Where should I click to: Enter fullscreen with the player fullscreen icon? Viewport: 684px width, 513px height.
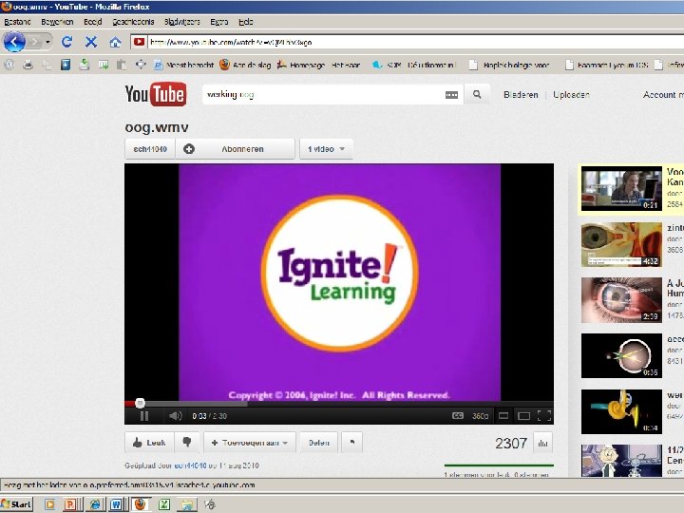pyautogui.click(x=544, y=416)
